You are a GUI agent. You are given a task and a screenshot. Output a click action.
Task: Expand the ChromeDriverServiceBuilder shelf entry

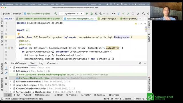(10, 88)
